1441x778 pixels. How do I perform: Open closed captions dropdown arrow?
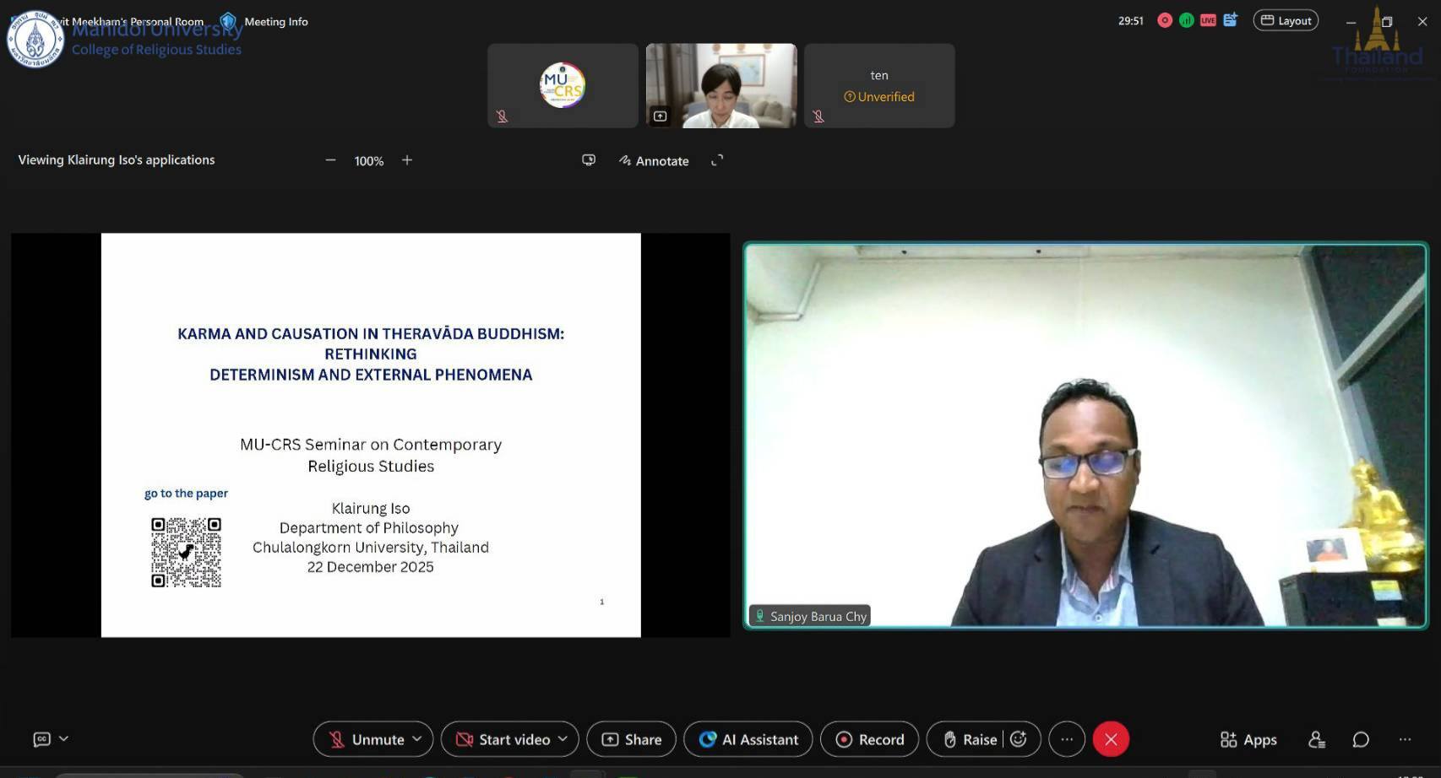pyautogui.click(x=64, y=739)
